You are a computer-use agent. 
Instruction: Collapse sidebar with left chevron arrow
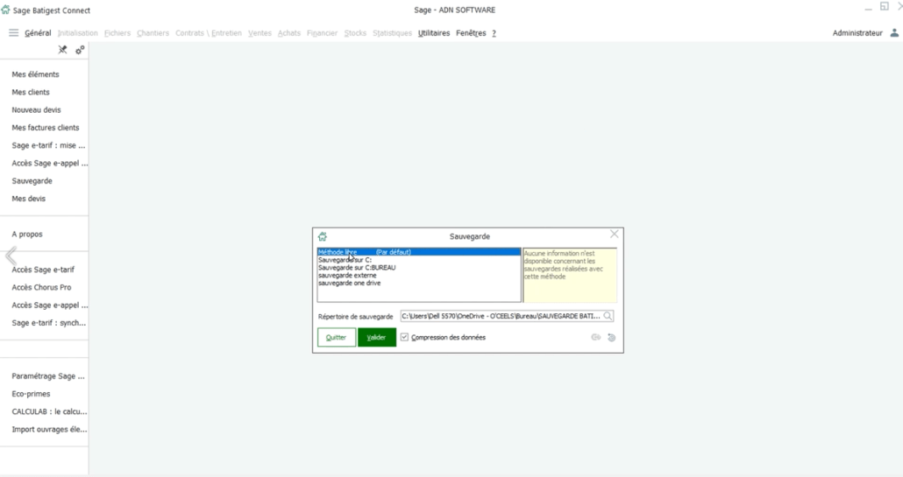click(x=11, y=256)
